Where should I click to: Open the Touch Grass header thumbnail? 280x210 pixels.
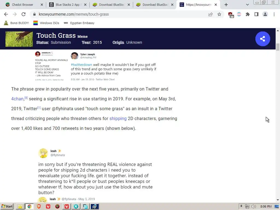(19, 39)
